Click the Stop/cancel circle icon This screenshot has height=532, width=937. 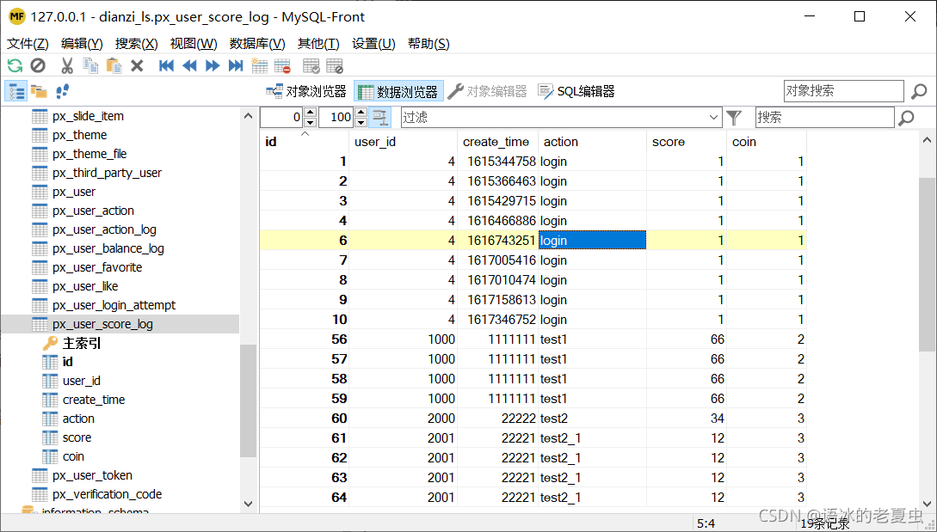38,65
